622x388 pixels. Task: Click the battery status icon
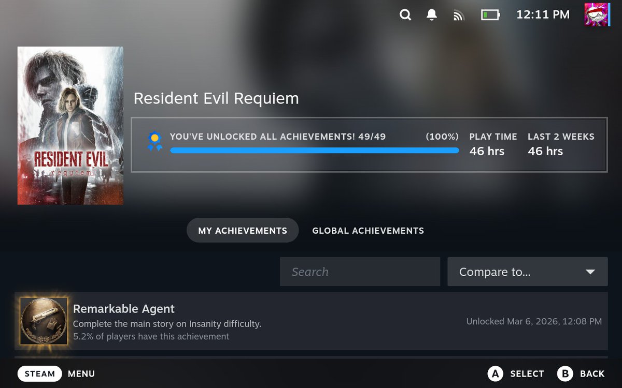[x=490, y=15]
